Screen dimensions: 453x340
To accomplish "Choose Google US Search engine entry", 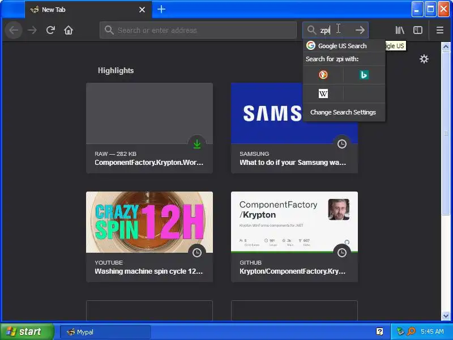I will pyautogui.click(x=344, y=46).
